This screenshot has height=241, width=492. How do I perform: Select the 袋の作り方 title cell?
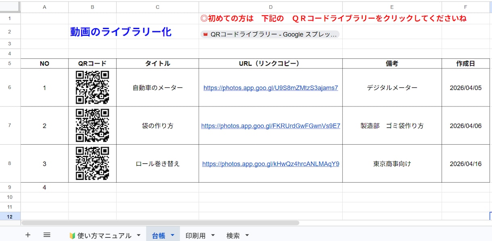tap(157, 125)
